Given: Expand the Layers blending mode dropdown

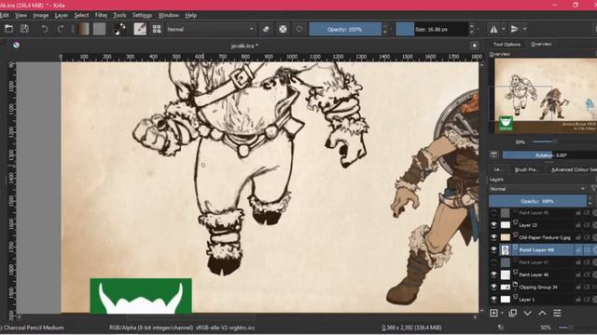Looking at the screenshot, I should tap(537, 189).
